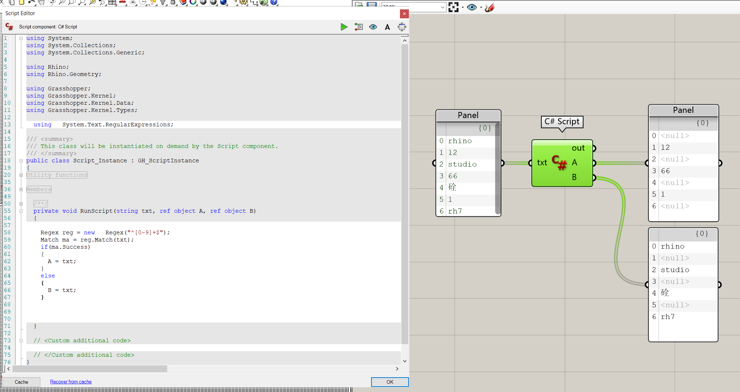This screenshot has height=392, width=740.
Task: Click the font 'A' icon in Script Editor
Action: pos(387,27)
